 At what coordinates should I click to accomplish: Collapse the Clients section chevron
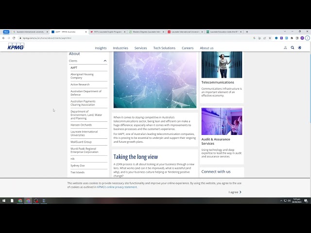tap(105, 61)
